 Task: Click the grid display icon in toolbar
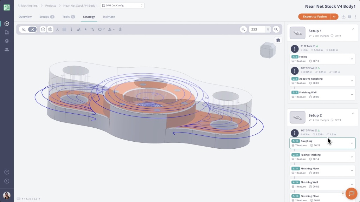(64, 29)
